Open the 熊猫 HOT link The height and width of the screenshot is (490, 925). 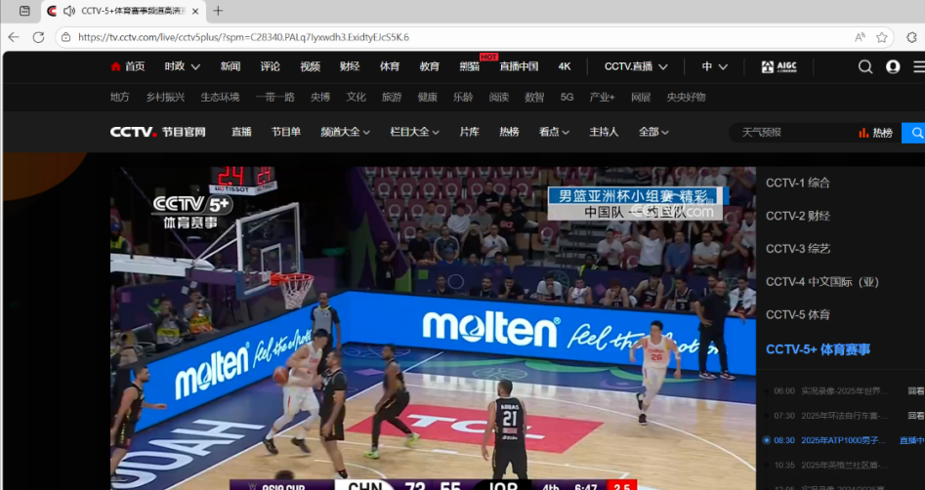tap(470, 66)
